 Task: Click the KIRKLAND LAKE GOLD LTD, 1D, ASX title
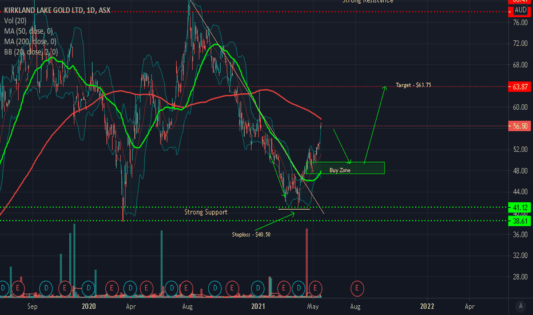point(57,10)
